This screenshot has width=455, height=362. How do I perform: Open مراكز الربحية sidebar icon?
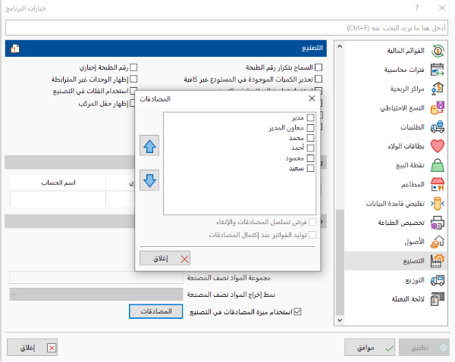tap(438, 89)
